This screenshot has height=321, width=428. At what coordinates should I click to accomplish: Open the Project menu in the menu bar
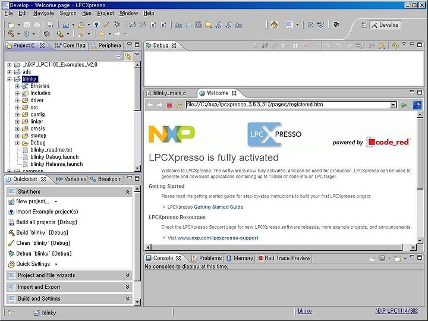point(105,13)
